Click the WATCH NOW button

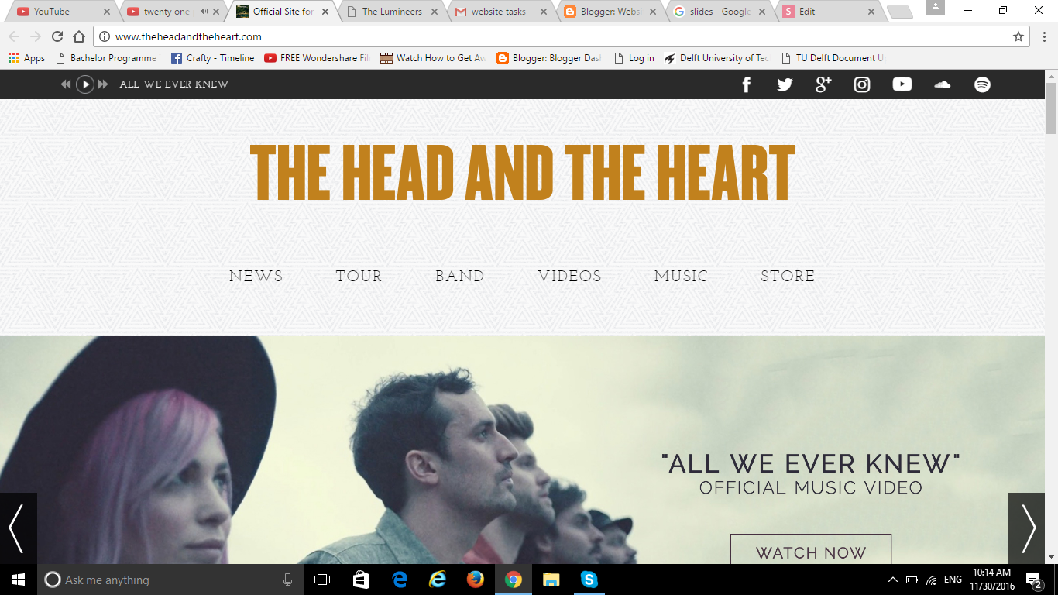(811, 551)
